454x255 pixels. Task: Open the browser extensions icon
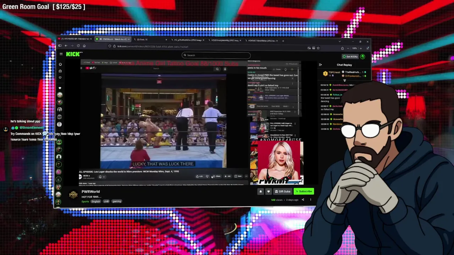tap(342, 48)
